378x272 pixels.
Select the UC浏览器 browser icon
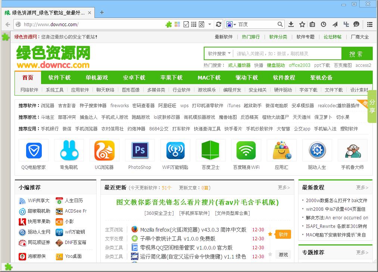tap(104, 150)
